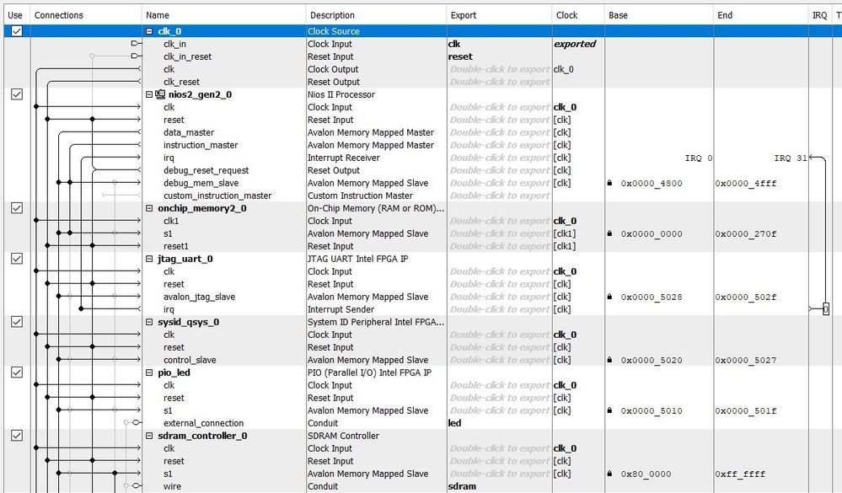Collapse the jtag_uart_0 component

click(149, 259)
